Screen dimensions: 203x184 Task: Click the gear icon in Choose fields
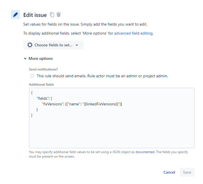(30, 45)
